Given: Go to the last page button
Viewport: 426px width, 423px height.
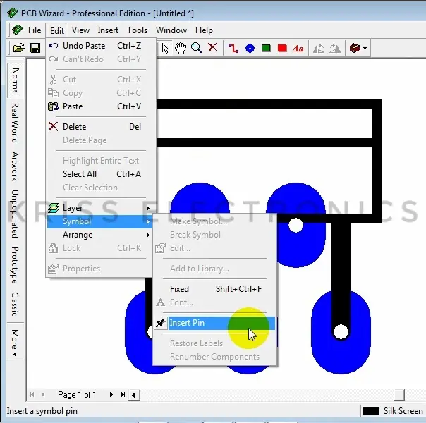Looking at the screenshot, I should click(123, 395).
